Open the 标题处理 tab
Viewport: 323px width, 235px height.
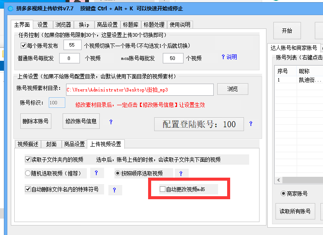click(x=154, y=25)
